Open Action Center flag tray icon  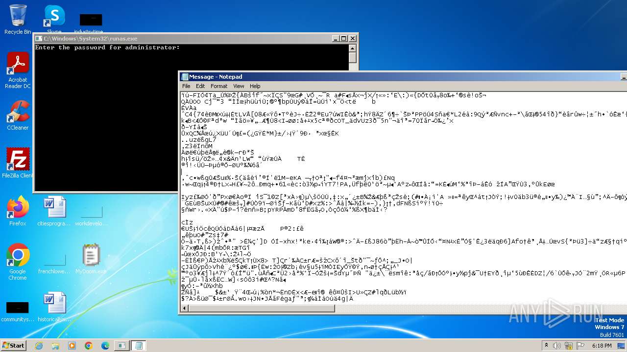coord(581,346)
